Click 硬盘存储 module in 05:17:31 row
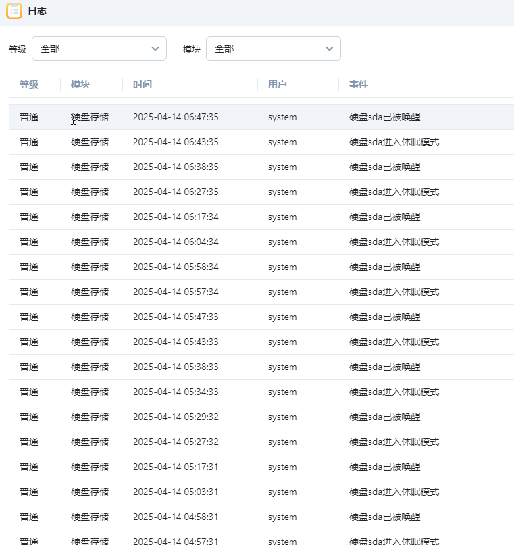514x549 pixels. 90,467
